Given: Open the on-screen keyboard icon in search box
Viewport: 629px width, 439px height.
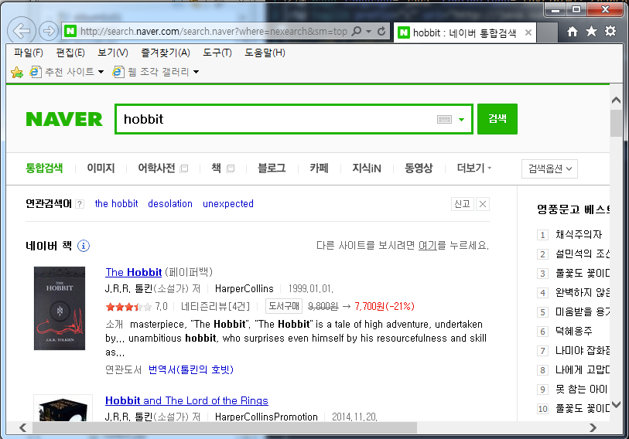Looking at the screenshot, I should 444,119.
